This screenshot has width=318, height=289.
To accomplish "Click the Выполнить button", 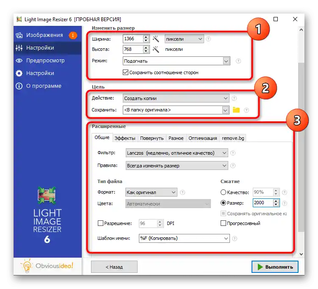I will (275, 267).
